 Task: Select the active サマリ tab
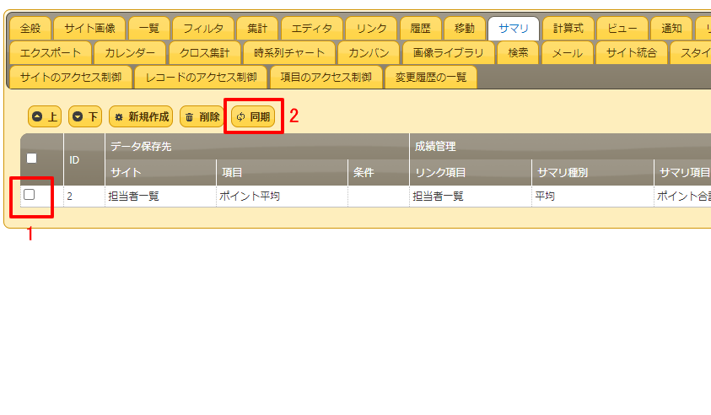(514, 29)
